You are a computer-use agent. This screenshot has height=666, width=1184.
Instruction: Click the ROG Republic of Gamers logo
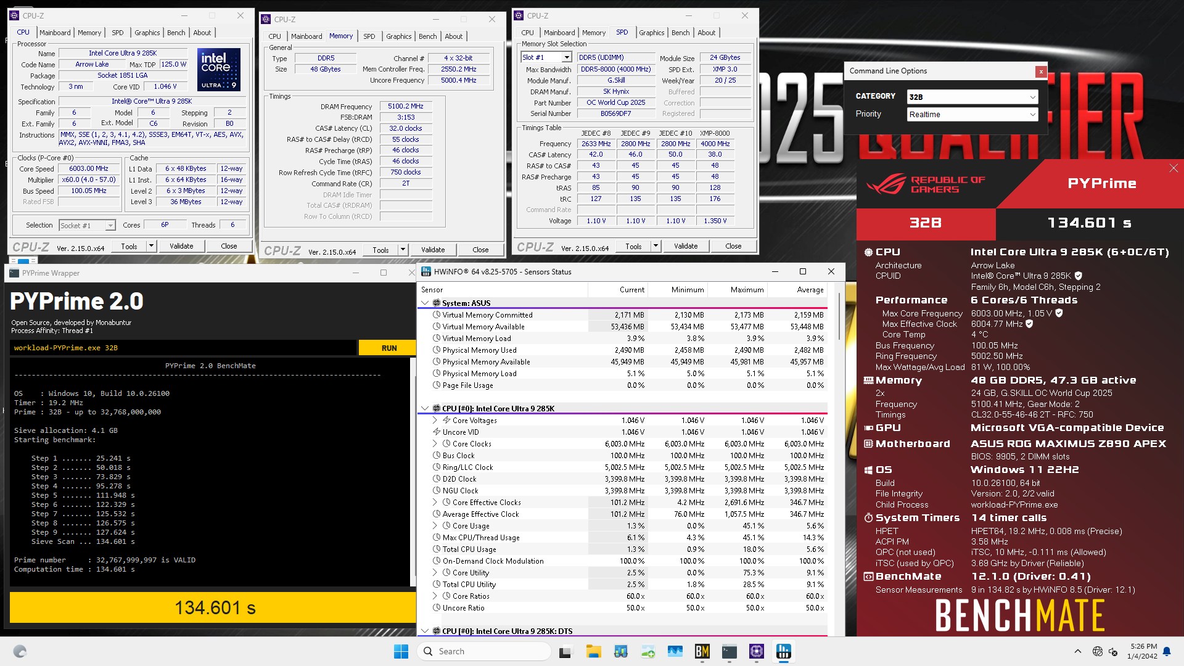coord(925,184)
